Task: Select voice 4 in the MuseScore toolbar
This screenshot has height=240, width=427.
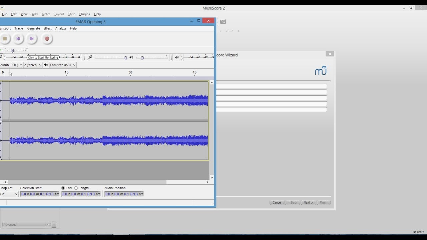Action: point(238,31)
